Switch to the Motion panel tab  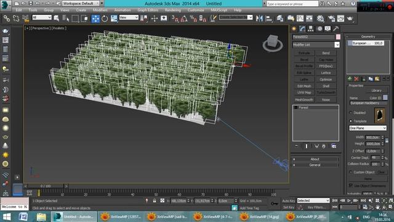tap(320, 29)
